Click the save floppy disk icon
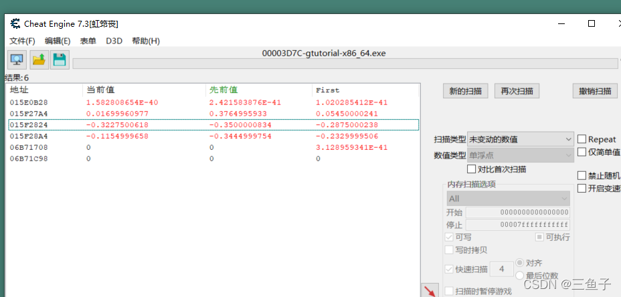Screen dimensions: 621x297 (60, 60)
